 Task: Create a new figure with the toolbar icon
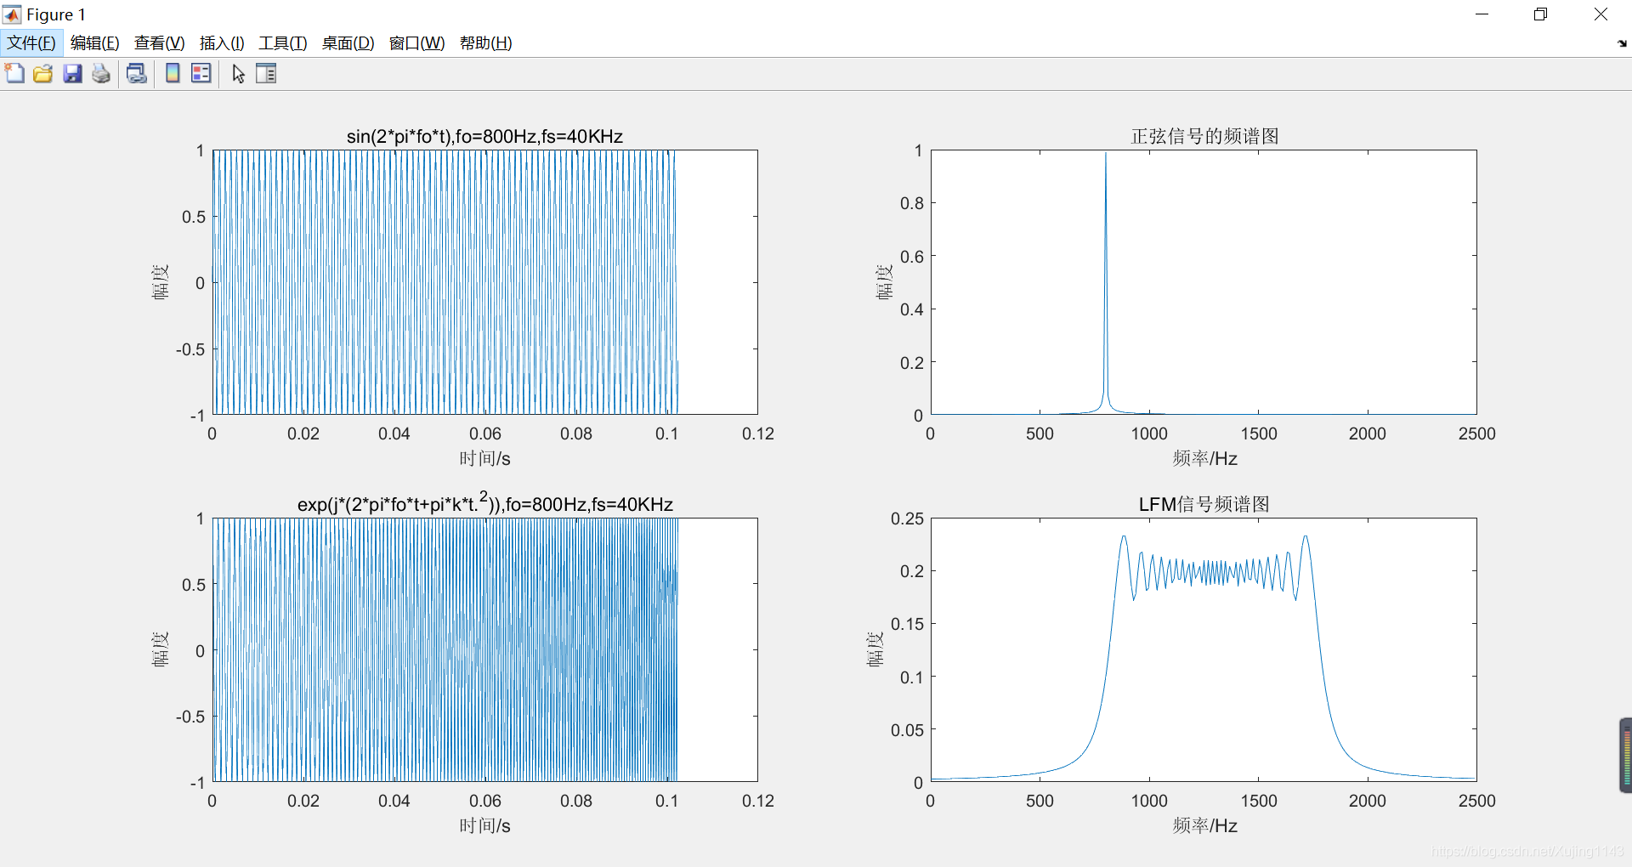pyautogui.click(x=14, y=73)
